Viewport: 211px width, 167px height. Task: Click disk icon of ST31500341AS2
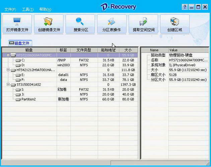click(13, 85)
